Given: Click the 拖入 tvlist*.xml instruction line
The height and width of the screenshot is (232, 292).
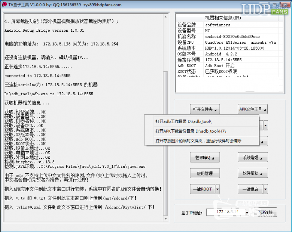Looking at the screenshot, I should click(x=79, y=207).
